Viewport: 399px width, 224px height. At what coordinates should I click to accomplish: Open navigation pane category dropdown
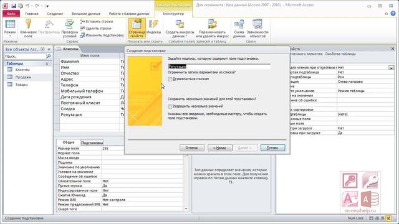tap(42, 49)
